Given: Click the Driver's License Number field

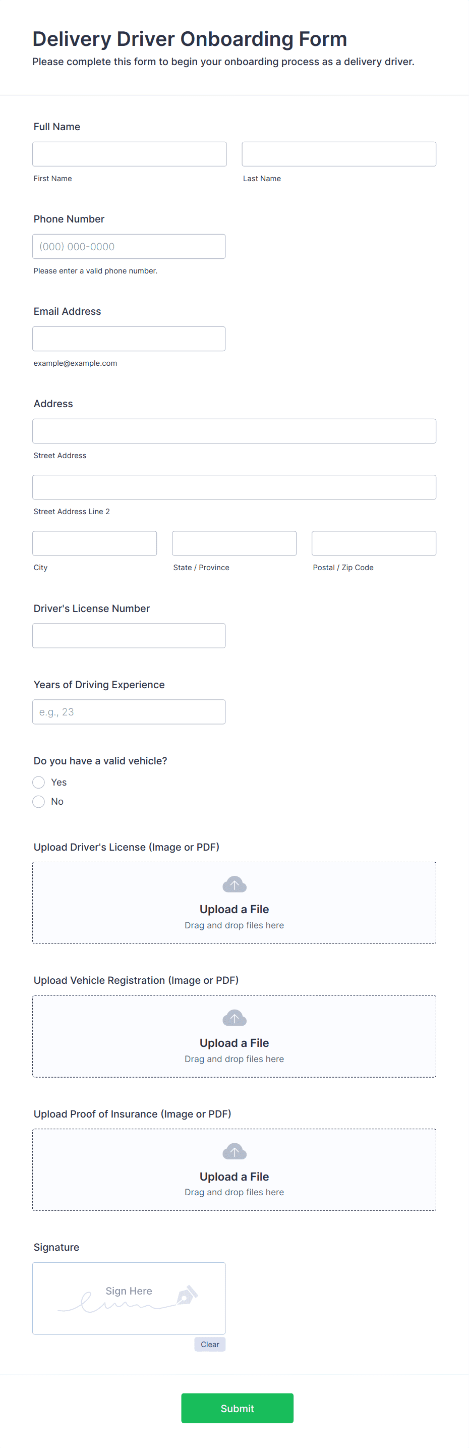Looking at the screenshot, I should pyautogui.click(x=129, y=636).
